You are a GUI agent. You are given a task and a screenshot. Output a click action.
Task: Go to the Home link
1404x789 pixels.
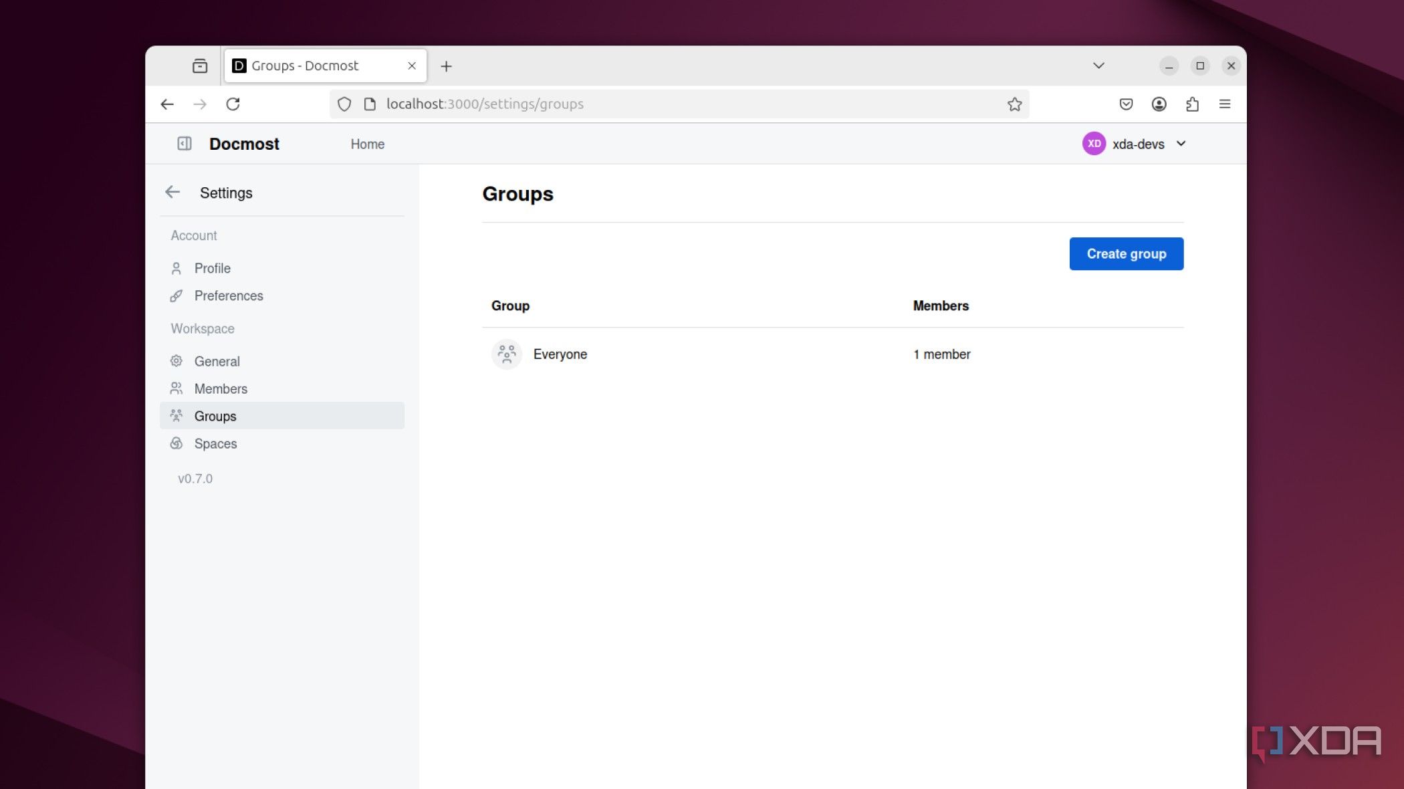pyautogui.click(x=367, y=144)
